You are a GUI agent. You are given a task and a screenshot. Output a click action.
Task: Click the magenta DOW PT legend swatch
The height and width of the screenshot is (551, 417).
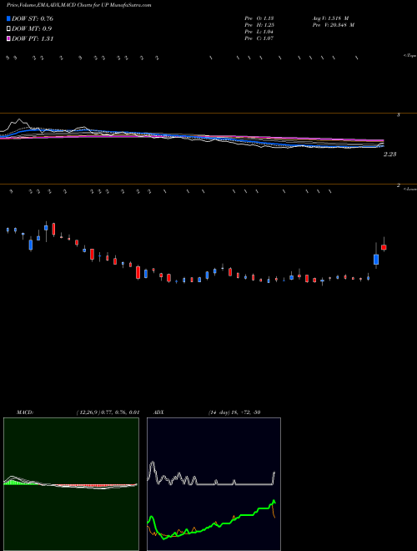8,39
